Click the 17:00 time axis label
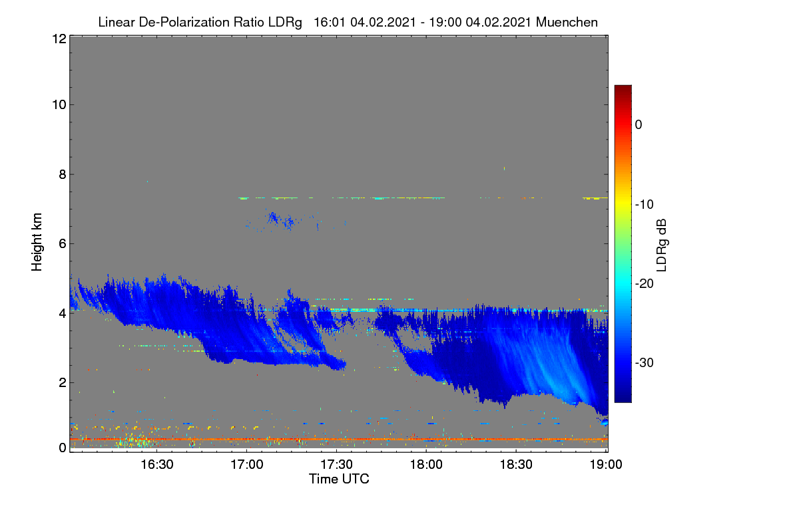Screen dimensions: 799x532 (246, 464)
